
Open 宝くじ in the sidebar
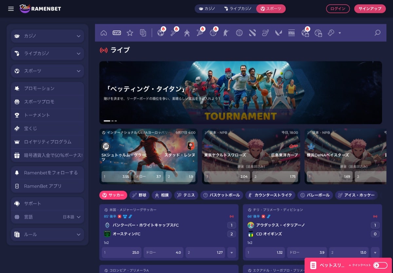coord(47,129)
